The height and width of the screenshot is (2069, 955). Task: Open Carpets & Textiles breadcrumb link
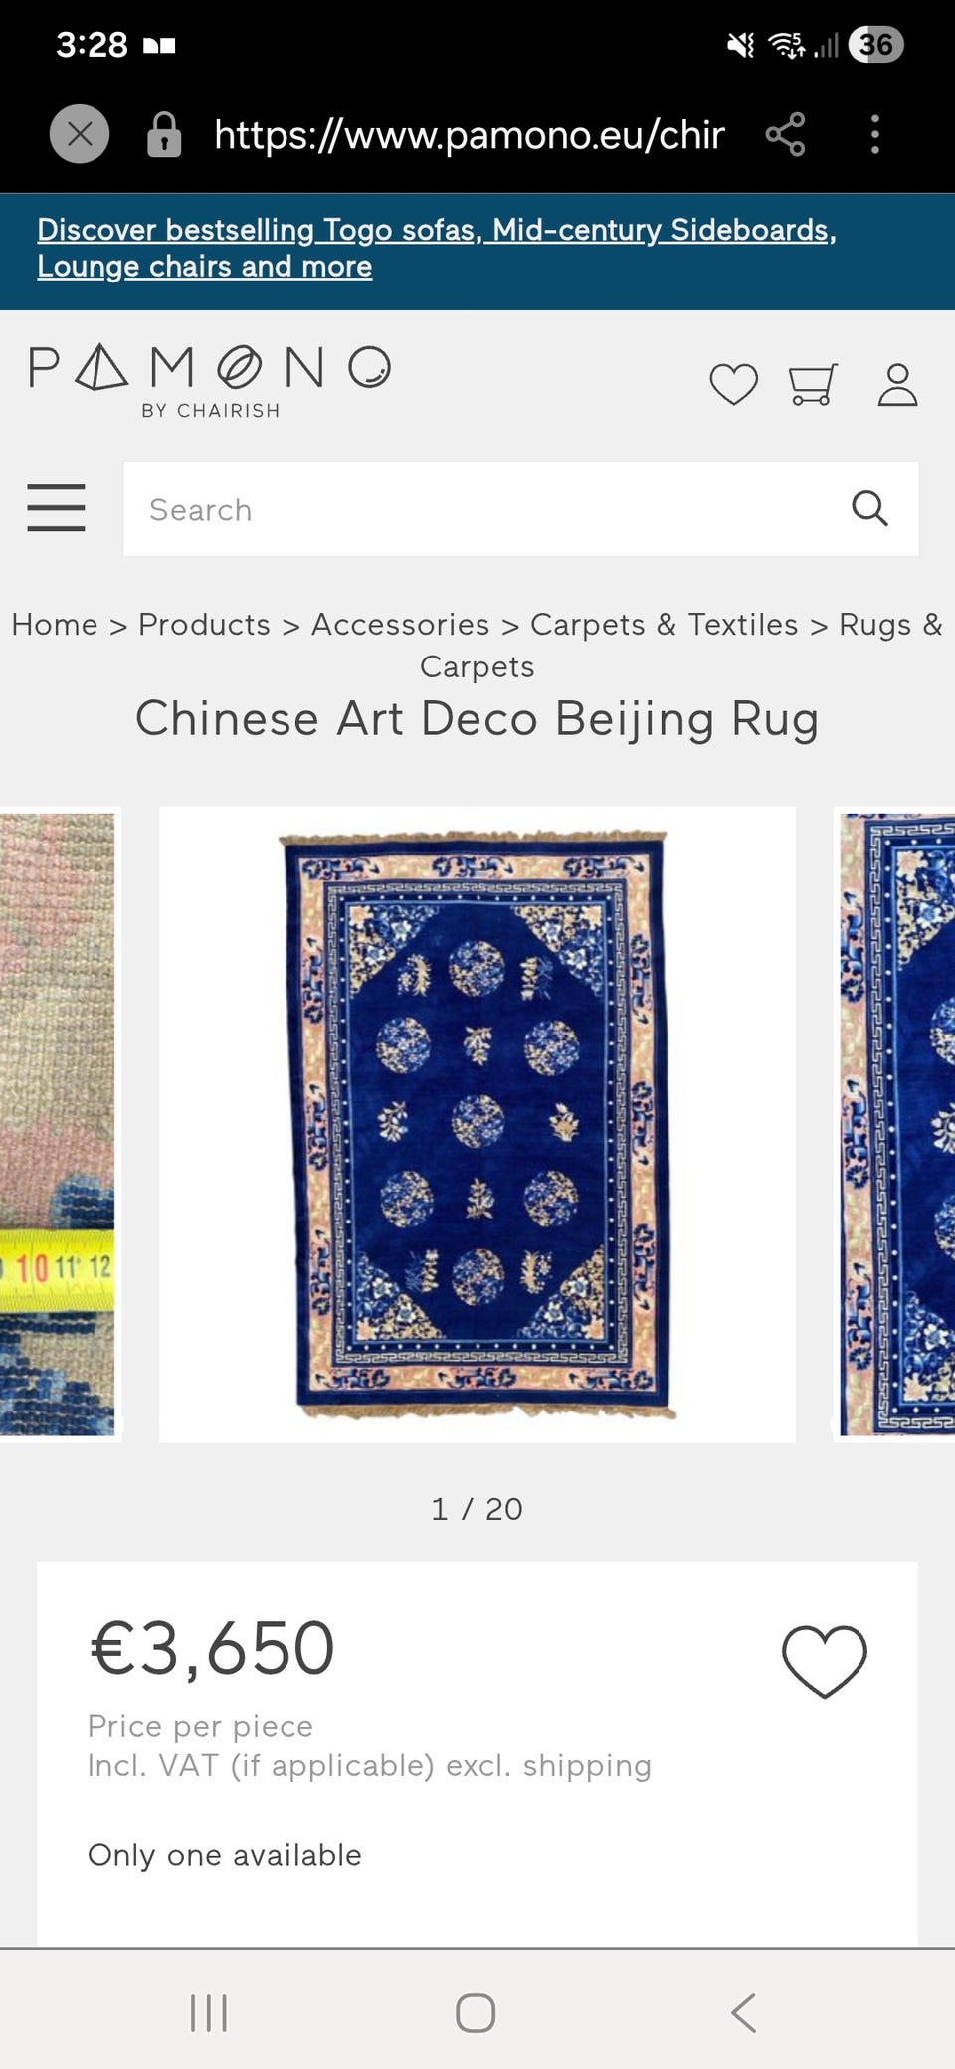tap(664, 625)
